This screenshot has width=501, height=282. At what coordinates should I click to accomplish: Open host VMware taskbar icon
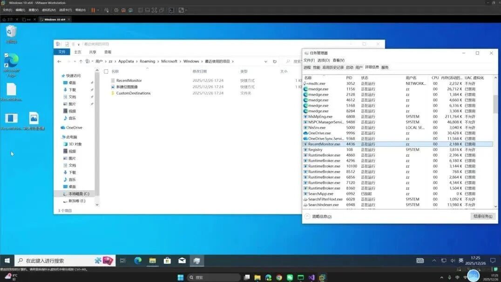point(322,277)
